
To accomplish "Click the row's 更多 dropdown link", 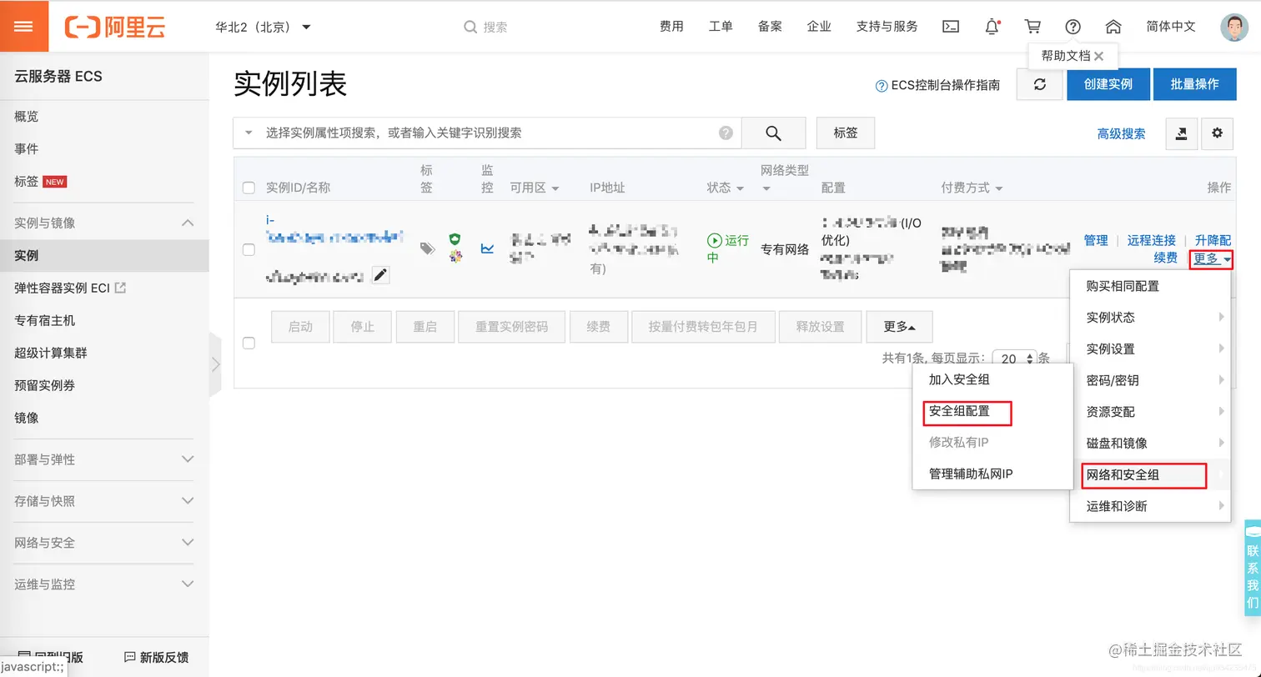I will point(1212,258).
